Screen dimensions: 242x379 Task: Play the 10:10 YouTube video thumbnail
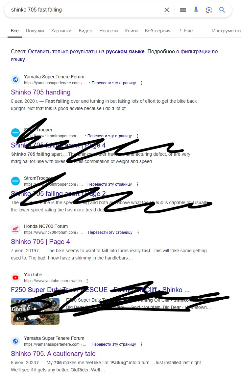(35, 311)
